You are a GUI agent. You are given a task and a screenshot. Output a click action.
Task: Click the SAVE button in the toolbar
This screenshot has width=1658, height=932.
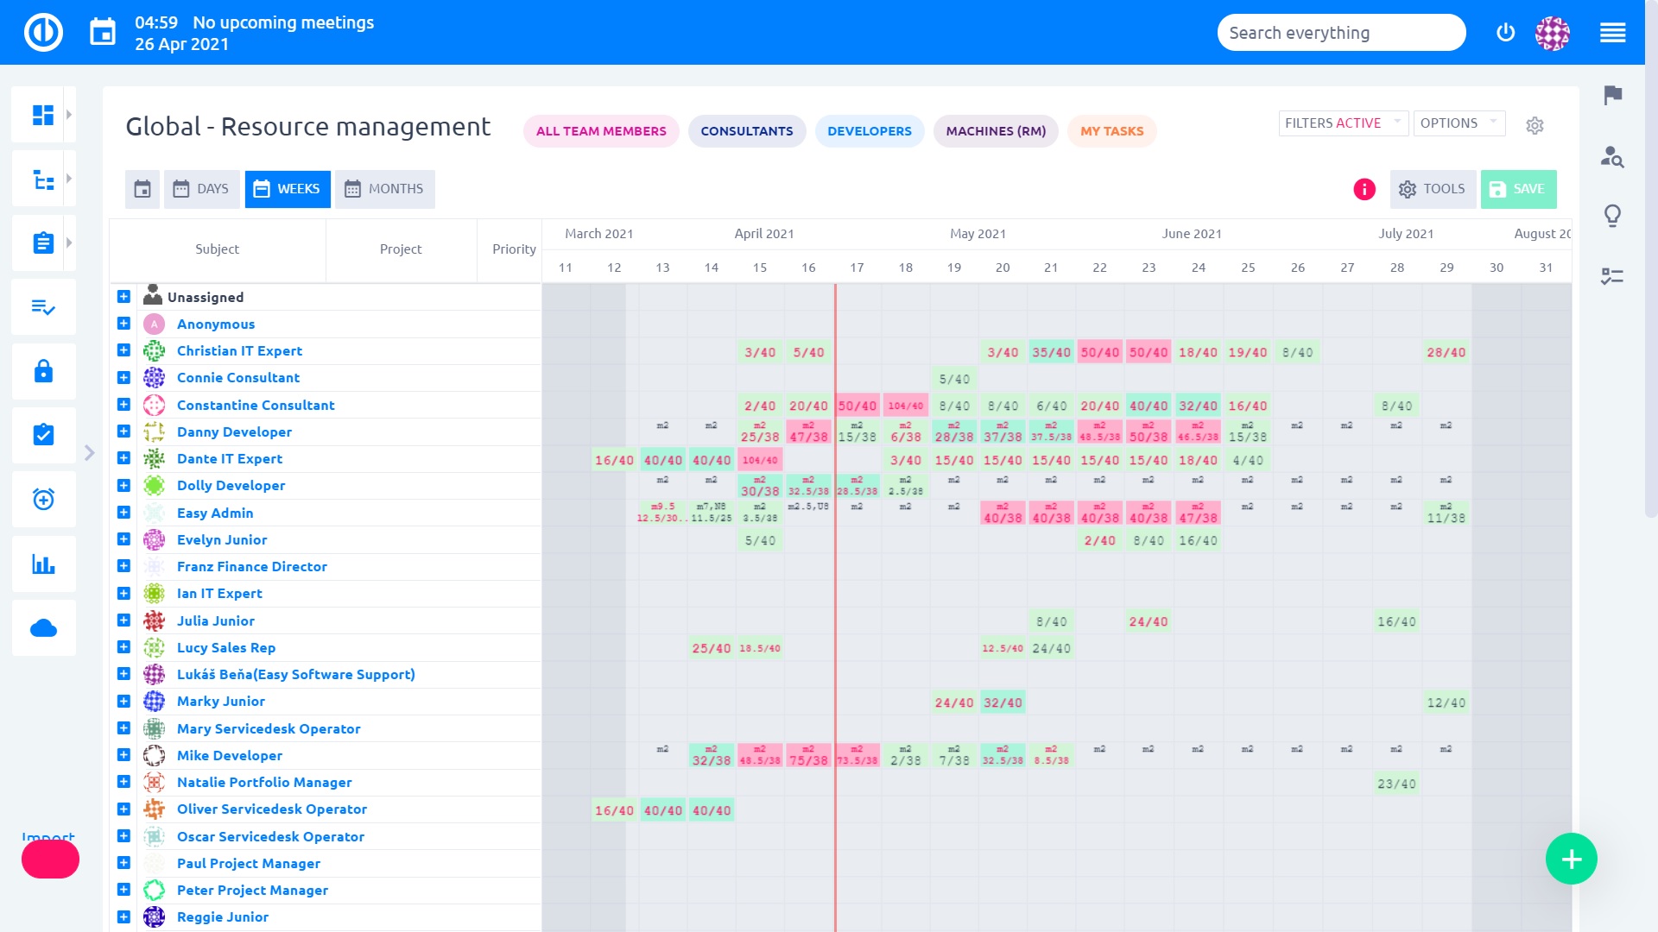coord(1519,188)
